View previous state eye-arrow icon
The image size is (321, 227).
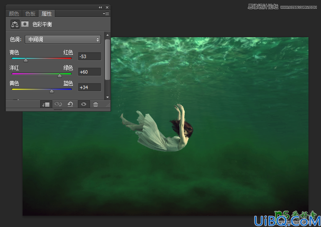pyautogui.click(x=58, y=104)
